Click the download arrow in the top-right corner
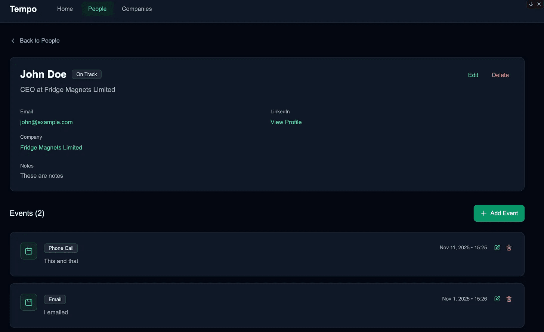This screenshot has width=544, height=332. coord(531,4)
